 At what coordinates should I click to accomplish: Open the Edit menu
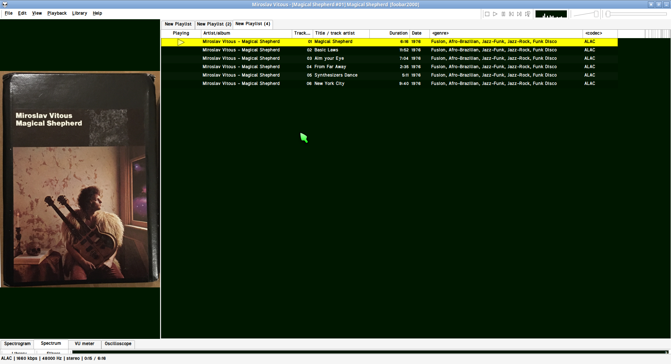(22, 13)
